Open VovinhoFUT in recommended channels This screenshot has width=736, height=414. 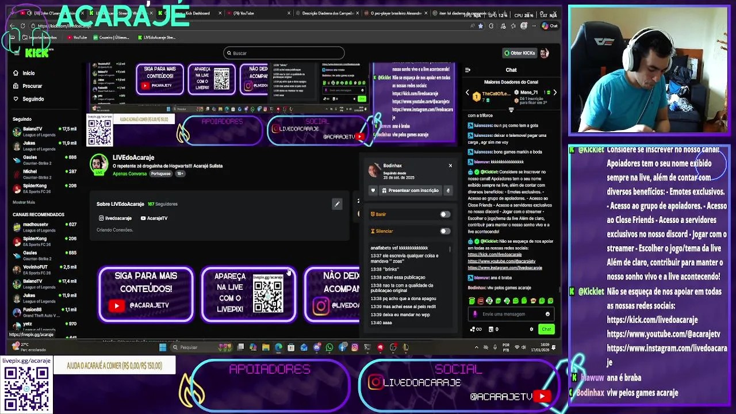45,270
